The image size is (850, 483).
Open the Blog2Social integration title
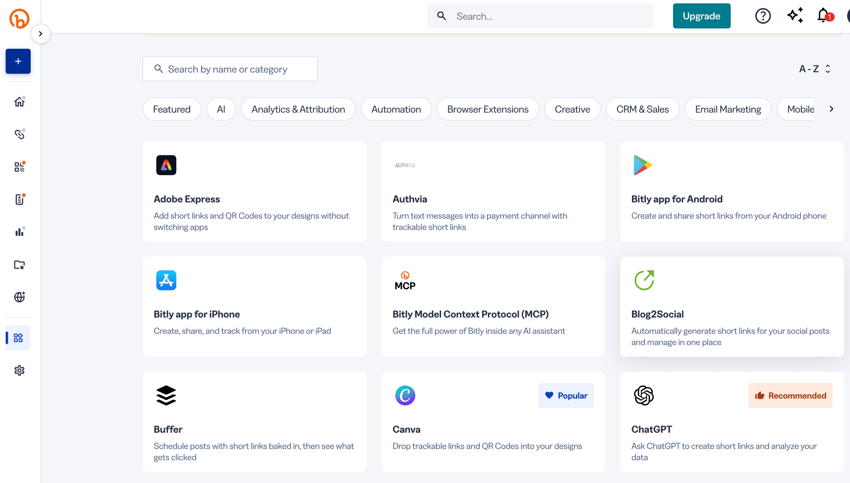(x=657, y=314)
